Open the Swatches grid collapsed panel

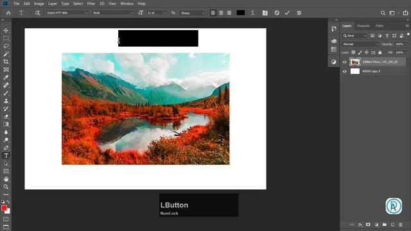click(x=334, y=49)
